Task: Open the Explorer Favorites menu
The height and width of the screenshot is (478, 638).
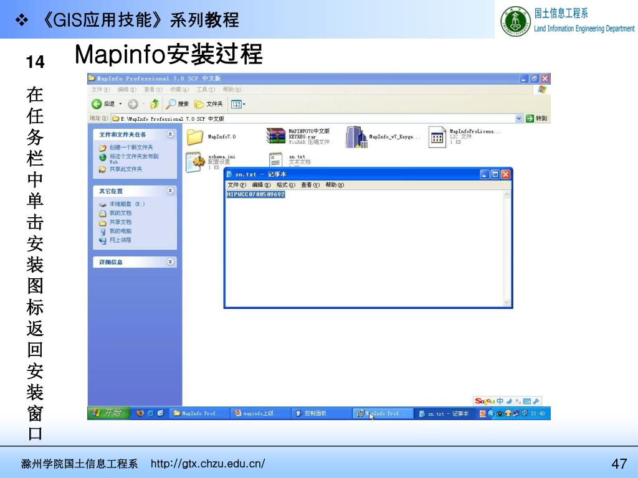Action: (x=179, y=90)
